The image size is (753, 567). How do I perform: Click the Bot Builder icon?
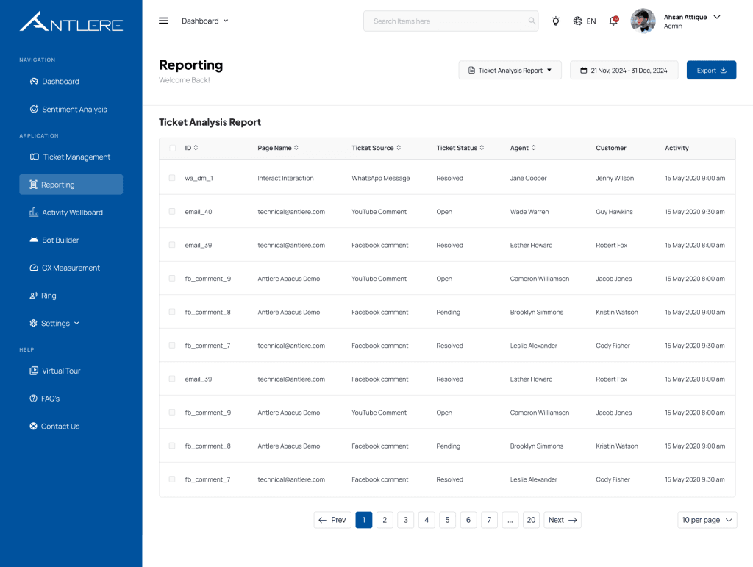(34, 240)
